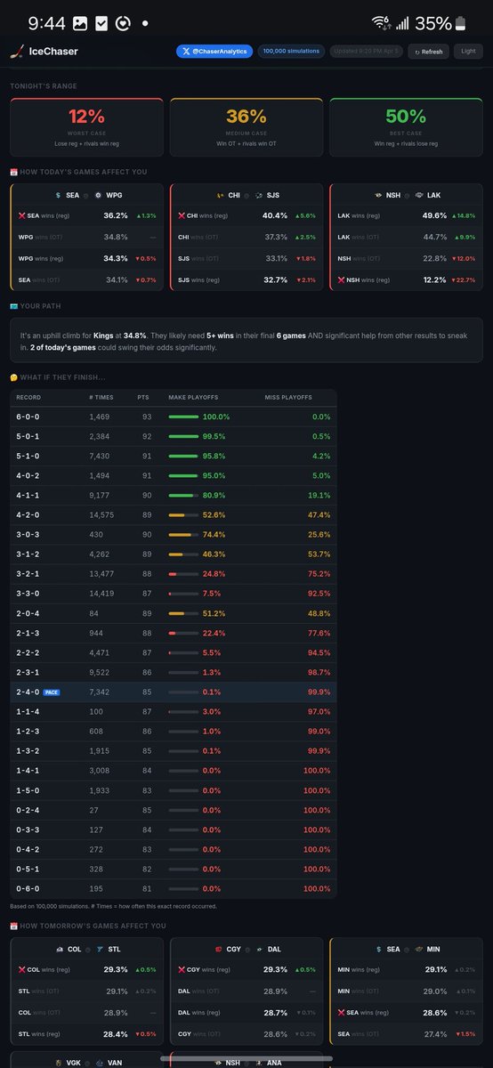Tap the red X beside CHI wins (reg) 40.4%
Screen dimensions: 493x1068
182,215
